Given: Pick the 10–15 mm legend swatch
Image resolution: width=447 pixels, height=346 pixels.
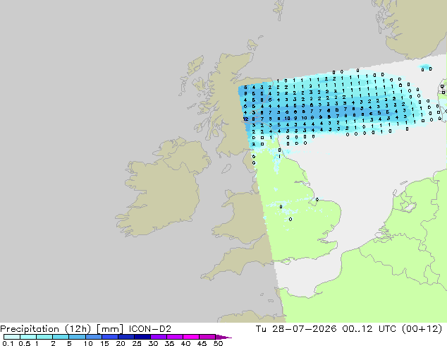Looking at the screenshot, I should (x=93, y=337).
